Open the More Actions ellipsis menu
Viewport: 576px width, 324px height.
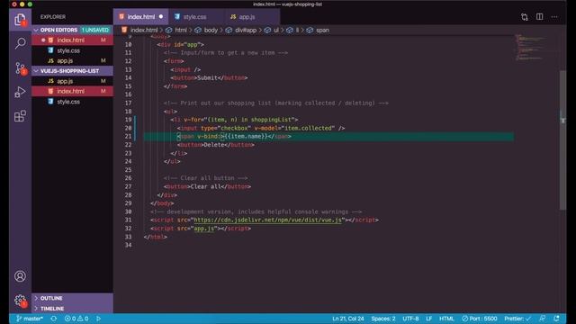click(x=554, y=17)
